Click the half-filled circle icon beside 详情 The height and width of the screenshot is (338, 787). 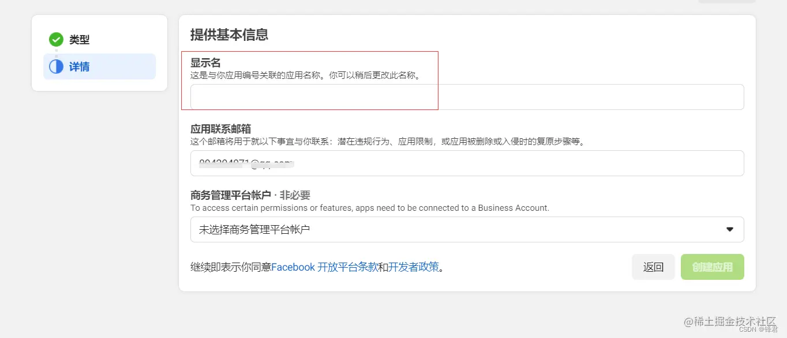coord(56,67)
